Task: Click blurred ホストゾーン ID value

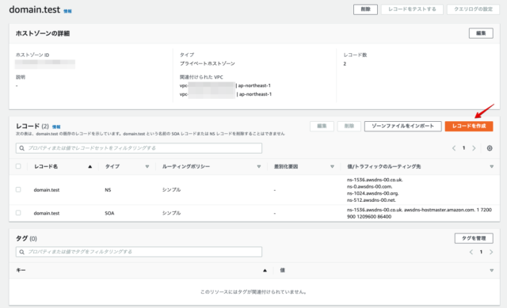Action: (x=45, y=64)
